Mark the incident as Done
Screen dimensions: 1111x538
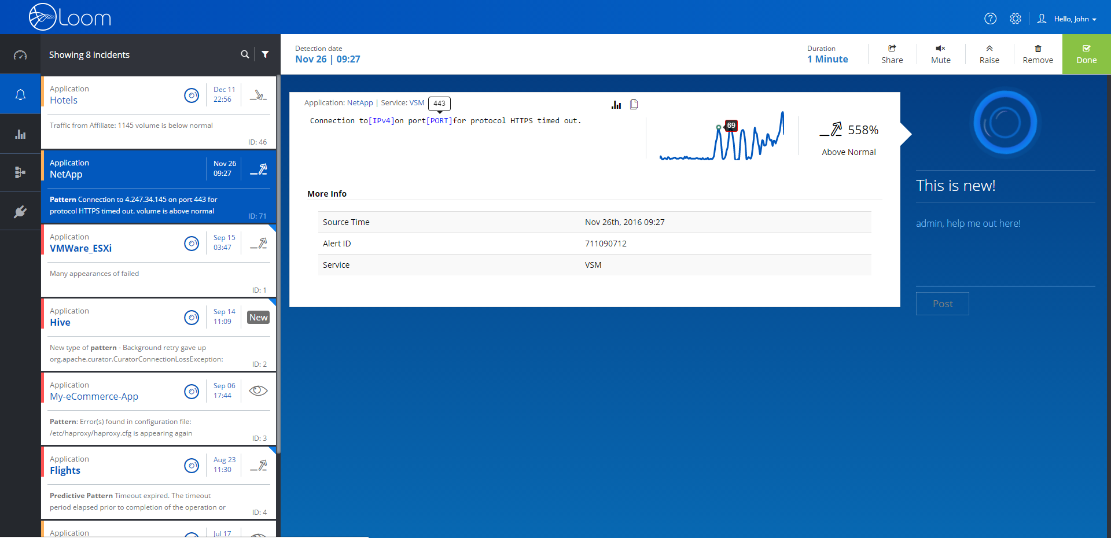pyautogui.click(x=1086, y=54)
